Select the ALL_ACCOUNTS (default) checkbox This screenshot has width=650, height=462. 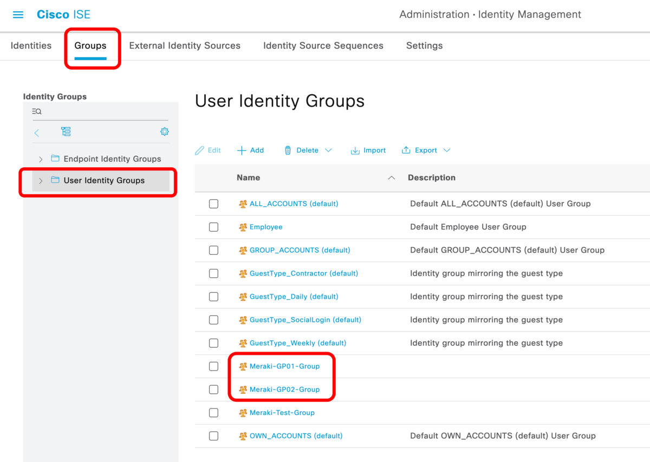(213, 203)
